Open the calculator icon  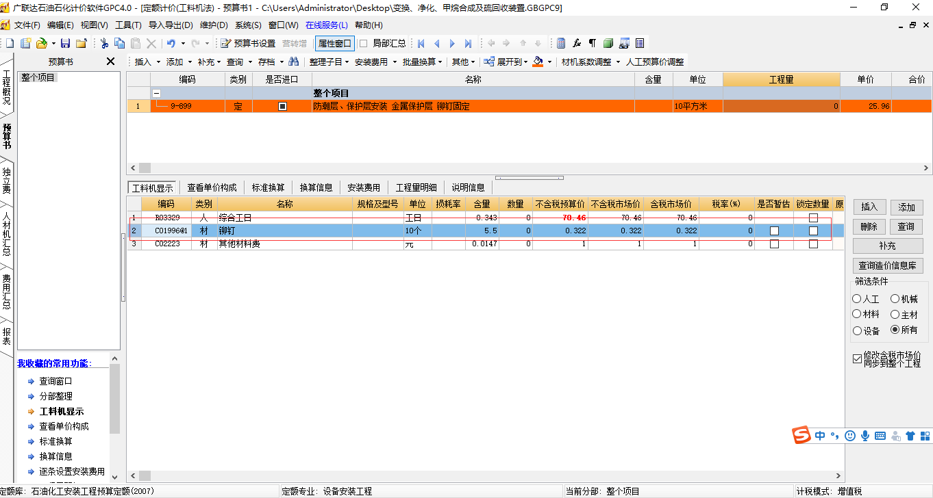click(561, 43)
